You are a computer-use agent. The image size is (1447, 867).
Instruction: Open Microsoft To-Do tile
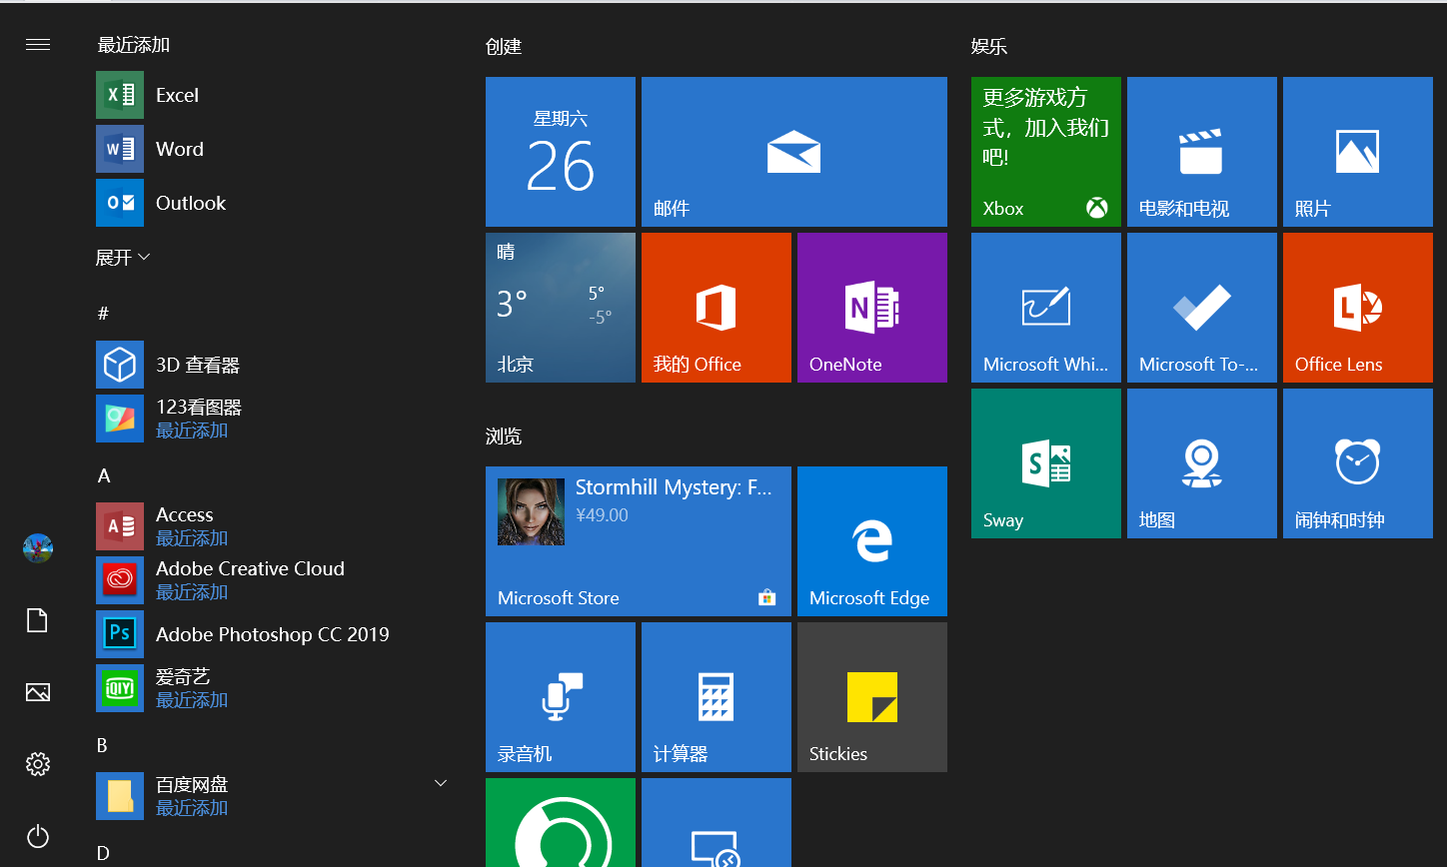1202,308
